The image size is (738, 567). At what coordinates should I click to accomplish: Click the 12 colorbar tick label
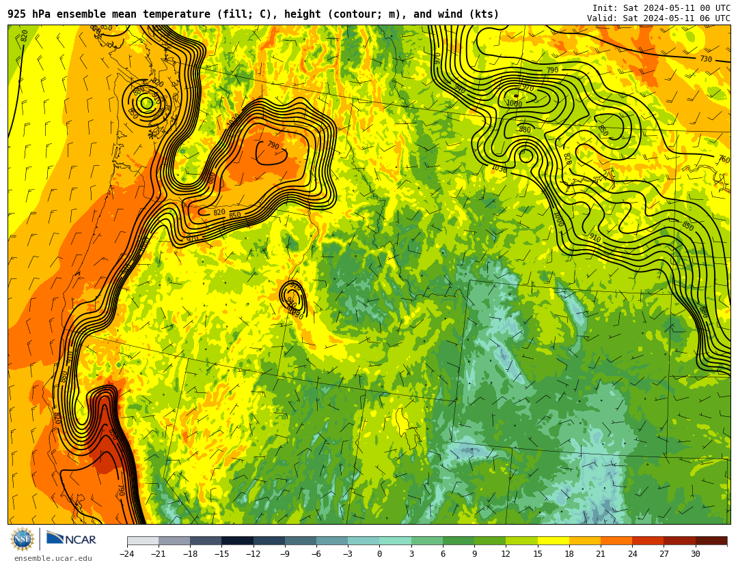[506, 554]
